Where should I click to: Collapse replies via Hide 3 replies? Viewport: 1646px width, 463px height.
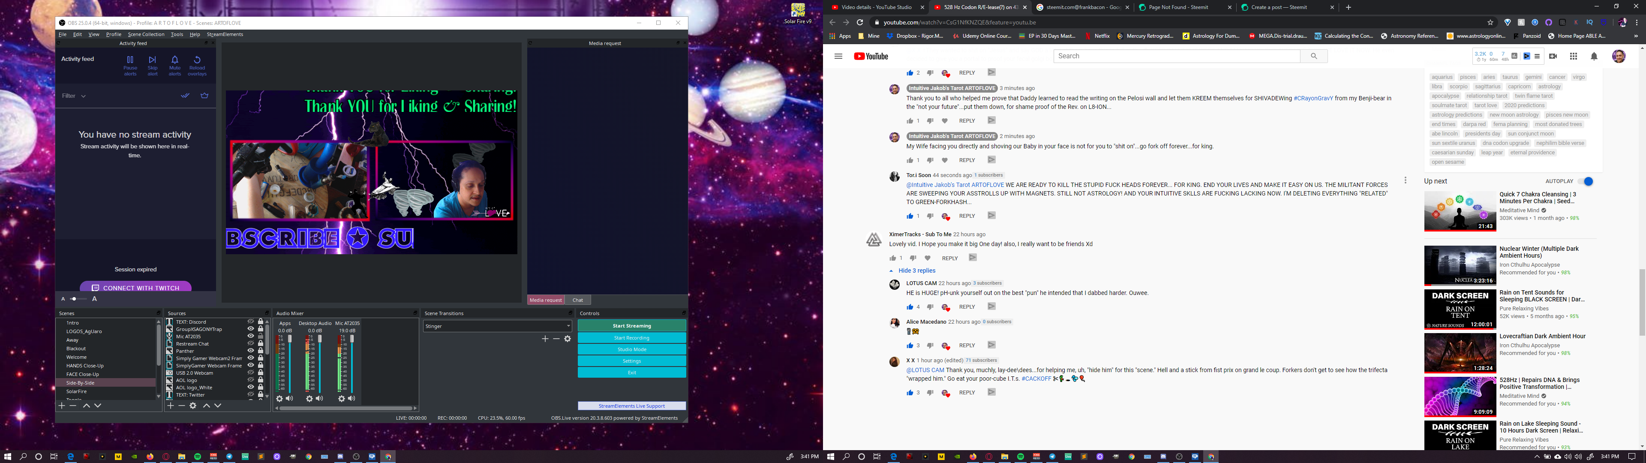(x=913, y=271)
